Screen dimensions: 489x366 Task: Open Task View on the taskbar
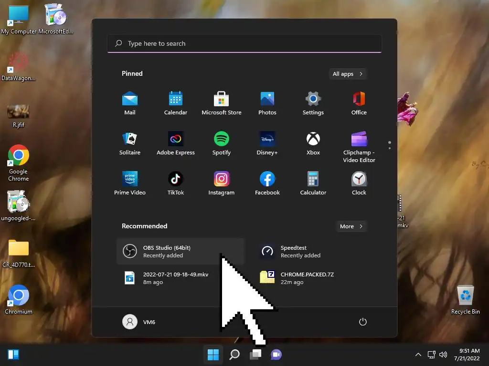[255, 355]
